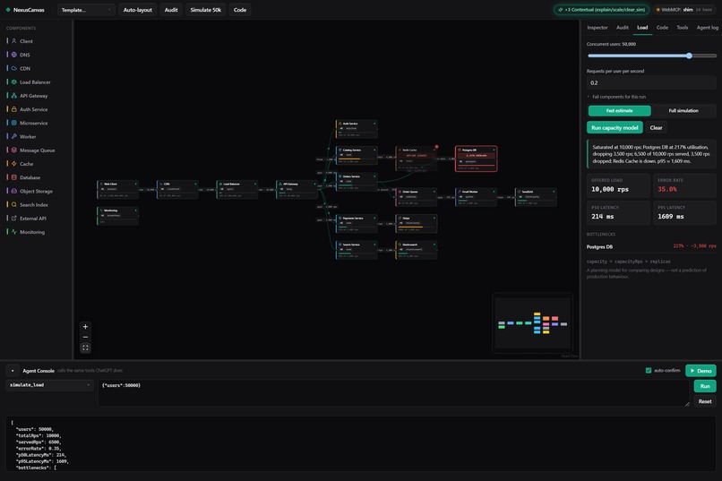Select the DNS component icon
This screenshot has height=481, width=722.
pyautogui.click(x=13, y=55)
